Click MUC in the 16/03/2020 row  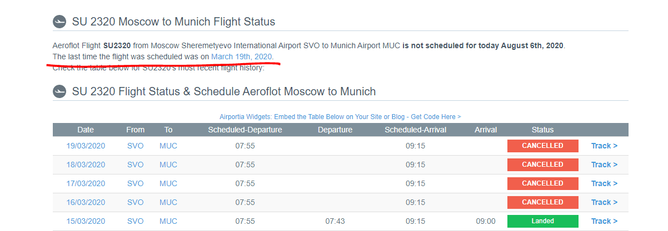[x=168, y=202]
